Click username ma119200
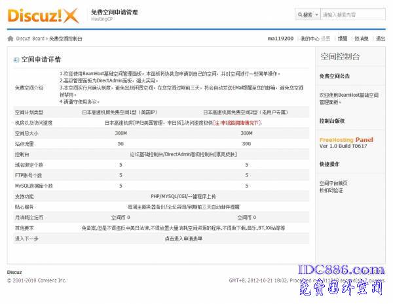Image resolution: width=393 pixels, height=304 pixels. point(281,39)
